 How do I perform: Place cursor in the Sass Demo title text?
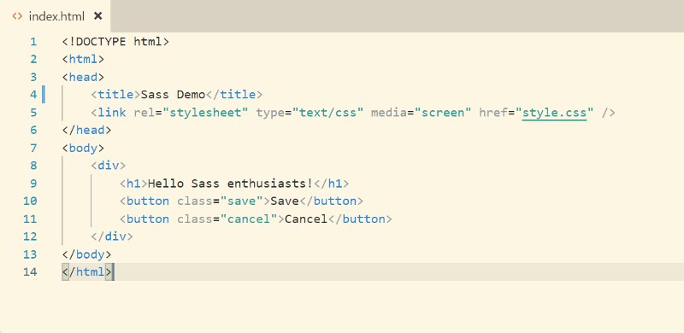173,95
